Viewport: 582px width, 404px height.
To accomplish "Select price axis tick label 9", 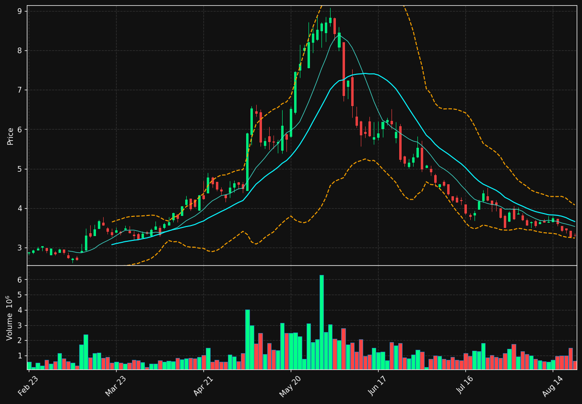I will pyautogui.click(x=20, y=11).
